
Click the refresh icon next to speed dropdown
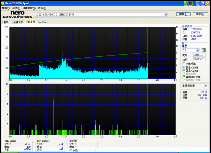point(203,50)
